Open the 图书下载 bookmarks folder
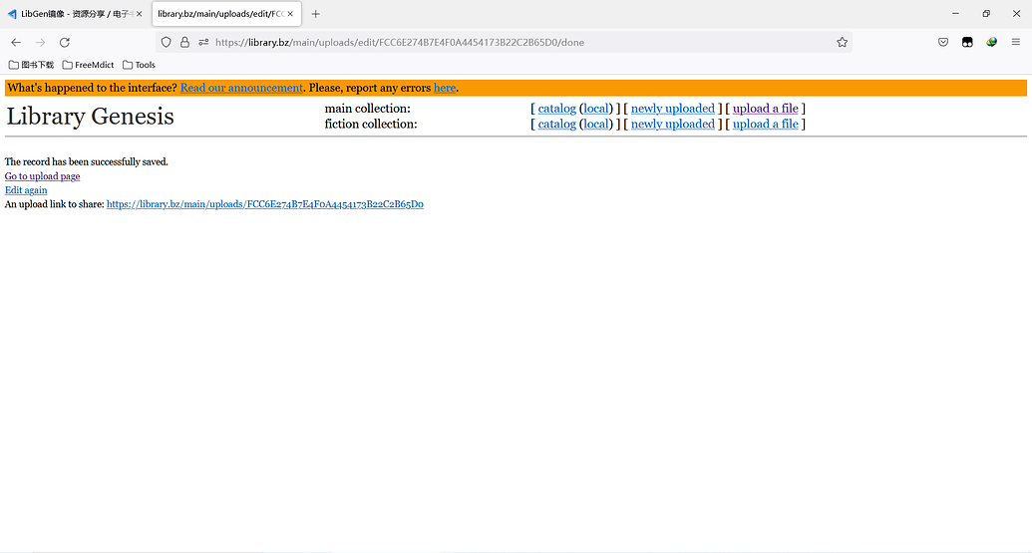The height and width of the screenshot is (553, 1032). [31, 65]
